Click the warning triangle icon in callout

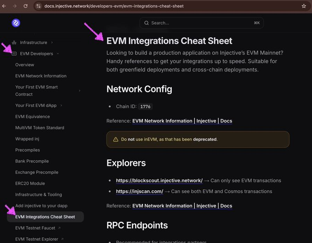point(116,140)
